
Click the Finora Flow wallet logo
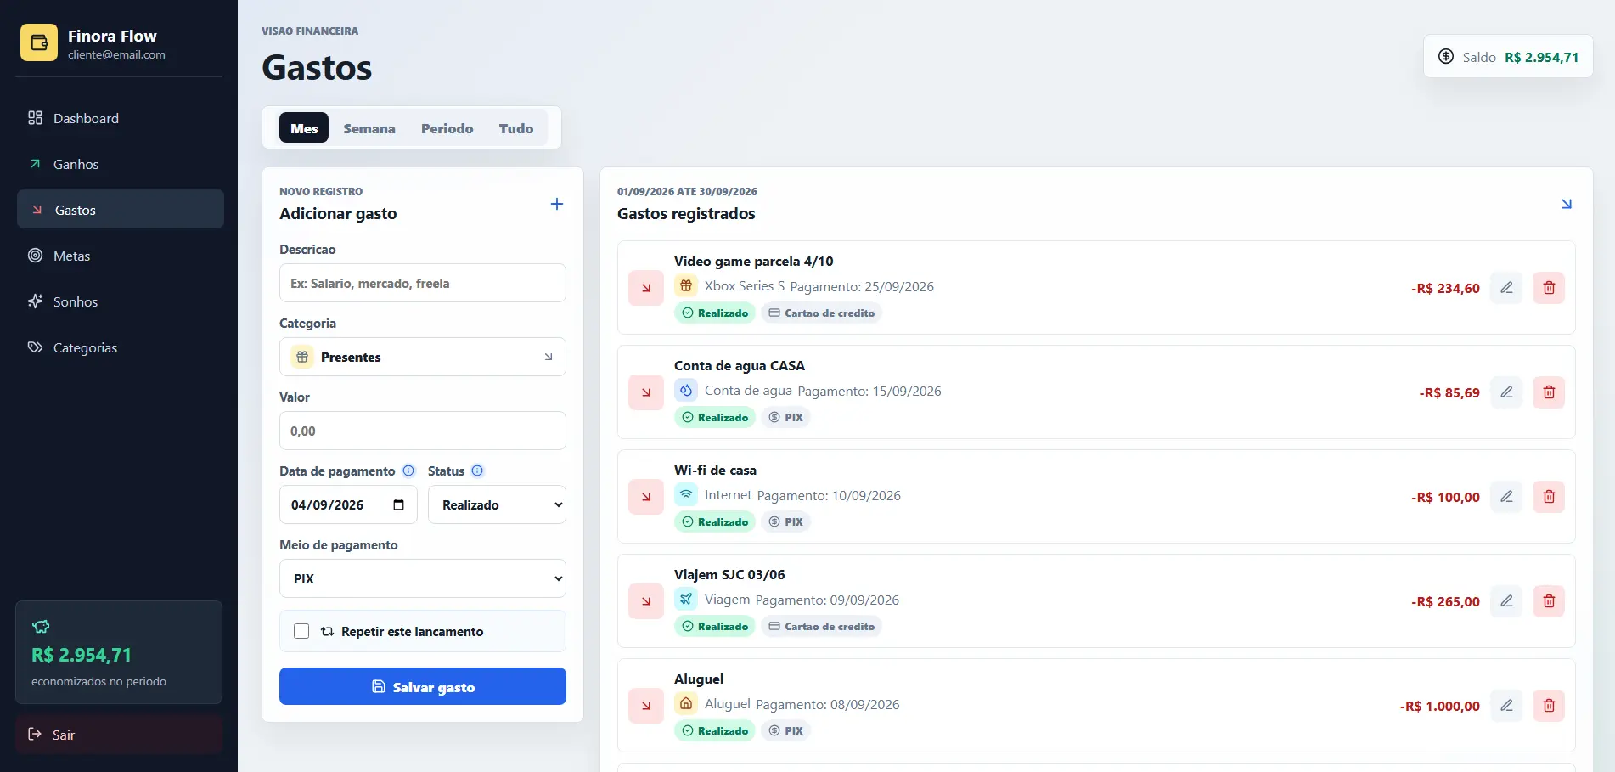39,42
